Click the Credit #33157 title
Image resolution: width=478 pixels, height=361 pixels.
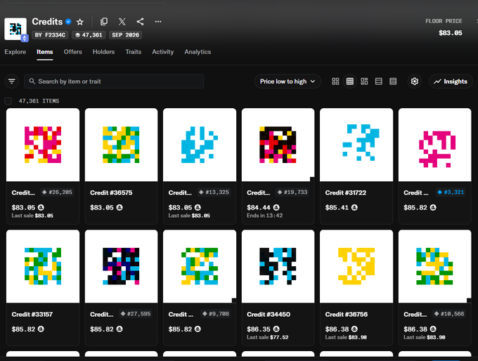pyautogui.click(x=32, y=314)
